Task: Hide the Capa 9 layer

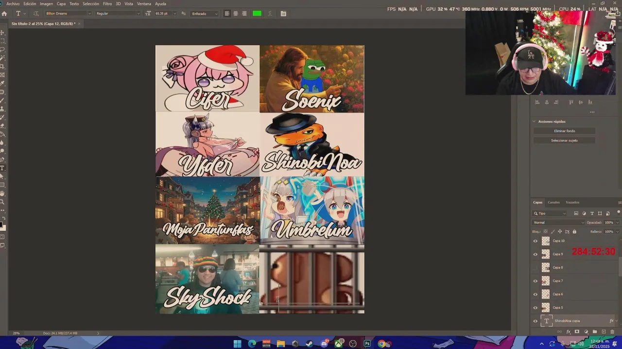Action: (536, 254)
